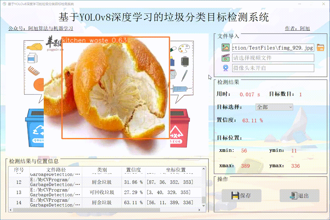
Task: Click the fimg_929.jpg path input field
Action: (273, 47)
